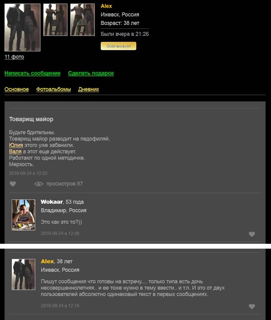Image resolution: width=271 pixels, height=320 pixels.
Task: Open the Написать сообщение link
Action: (32, 73)
